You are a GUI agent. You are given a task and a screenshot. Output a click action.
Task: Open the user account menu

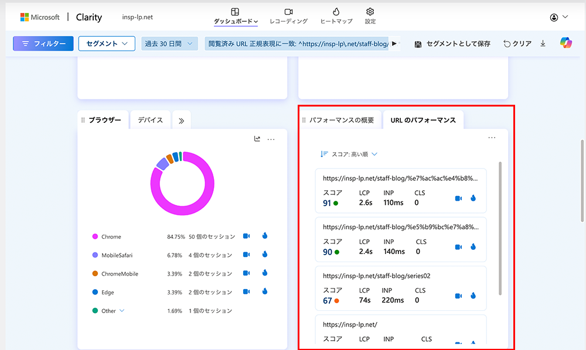[x=558, y=17]
